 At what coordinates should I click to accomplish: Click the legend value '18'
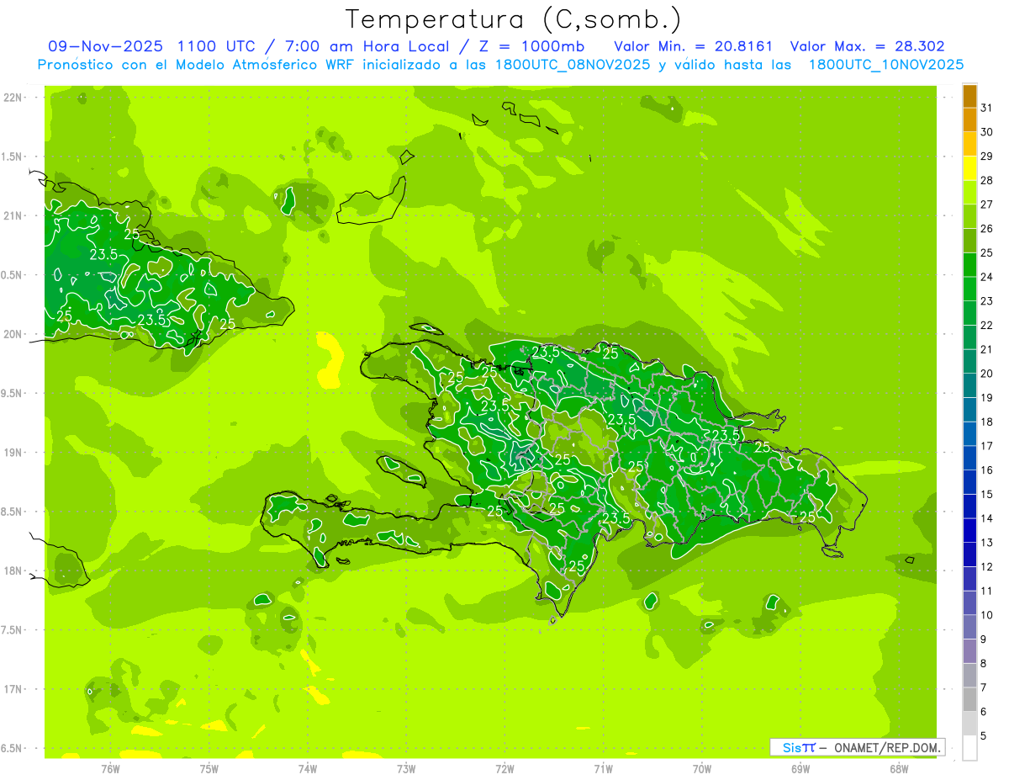(x=986, y=422)
